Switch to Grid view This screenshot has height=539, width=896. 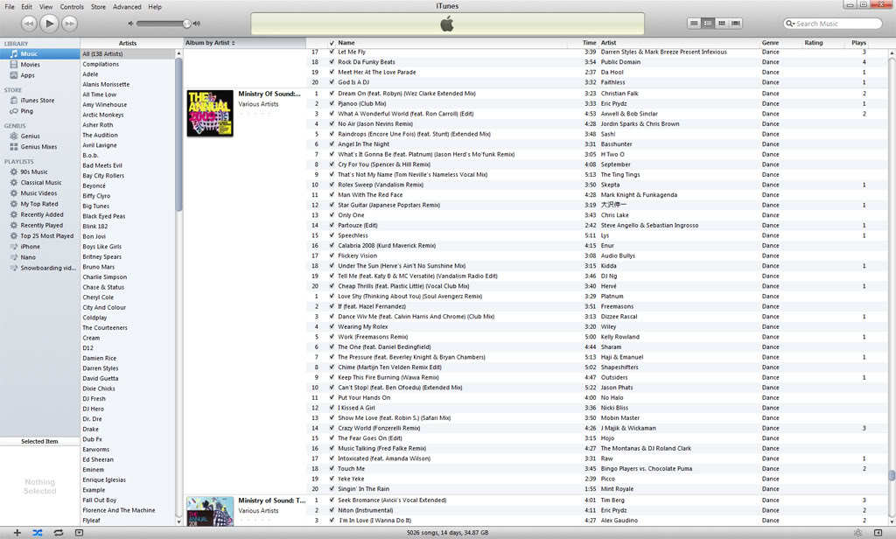[x=720, y=23]
